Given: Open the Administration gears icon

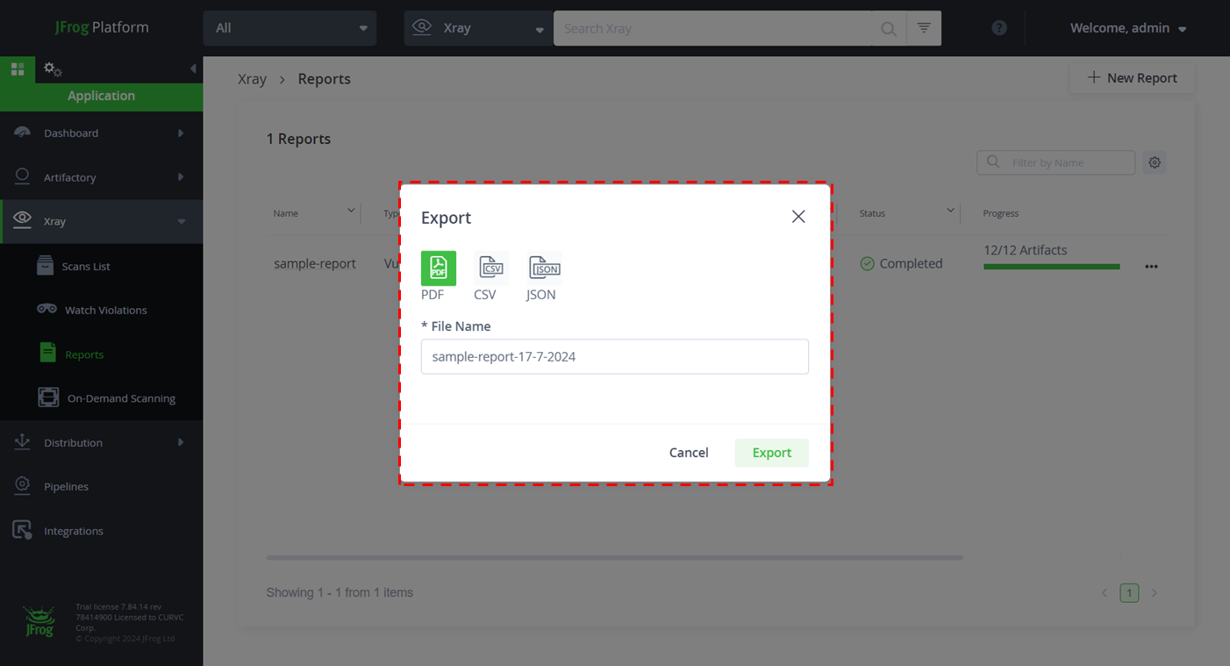Looking at the screenshot, I should point(53,68).
